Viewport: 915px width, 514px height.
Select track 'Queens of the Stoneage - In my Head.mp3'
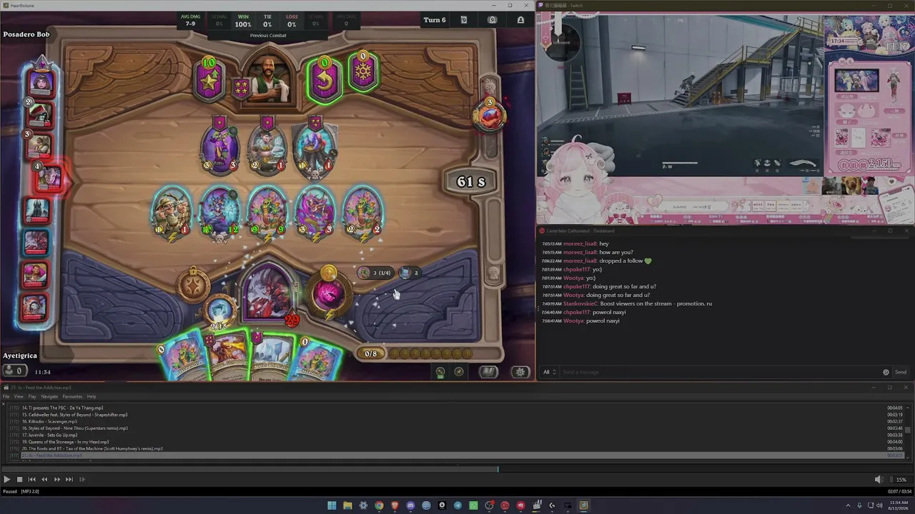click(65, 442)
